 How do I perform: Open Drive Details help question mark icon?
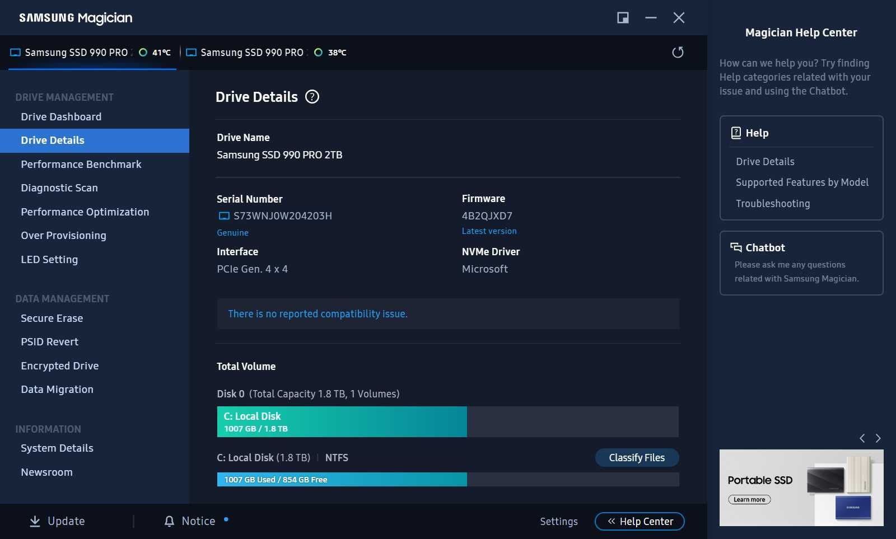[312, 97]
